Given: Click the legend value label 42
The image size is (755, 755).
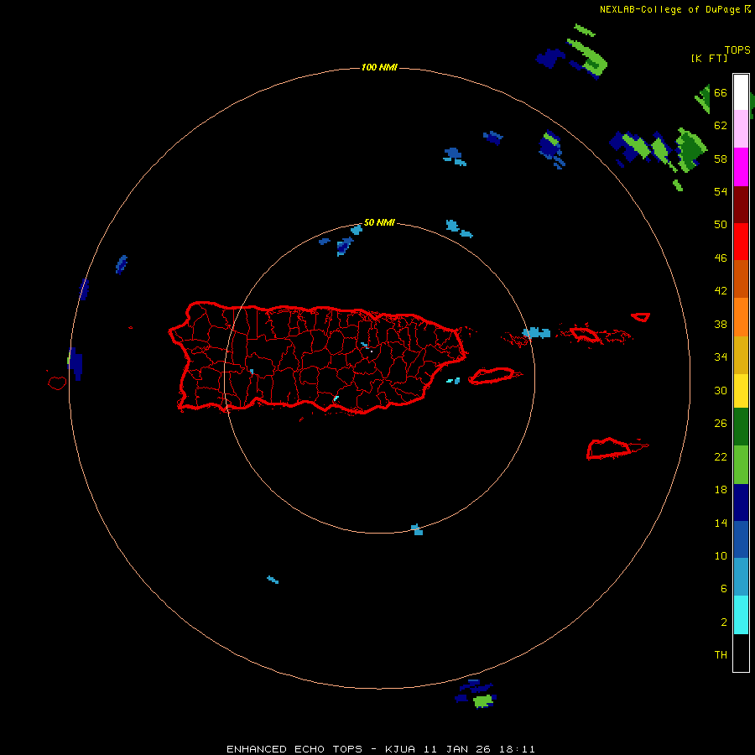Looking at the screenshot, I should [x=721, y=291].
